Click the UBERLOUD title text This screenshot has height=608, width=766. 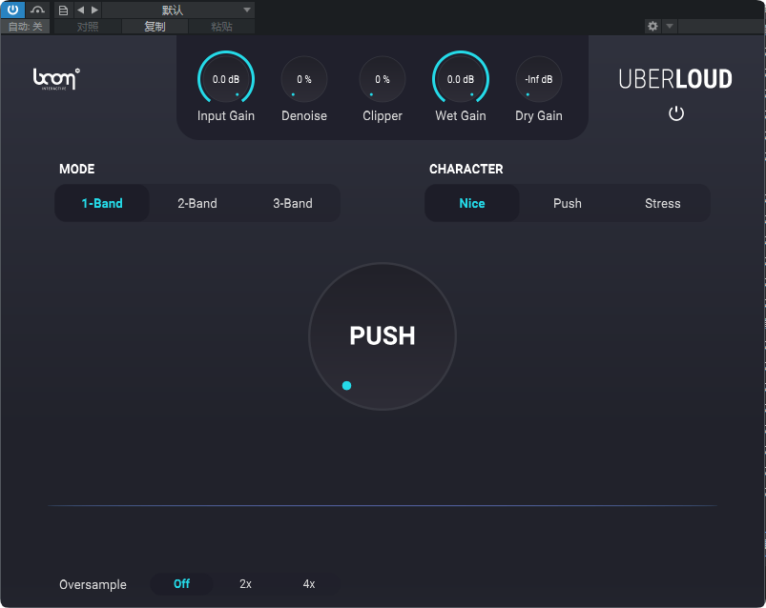pyautogui.click(x=675, y=79)
